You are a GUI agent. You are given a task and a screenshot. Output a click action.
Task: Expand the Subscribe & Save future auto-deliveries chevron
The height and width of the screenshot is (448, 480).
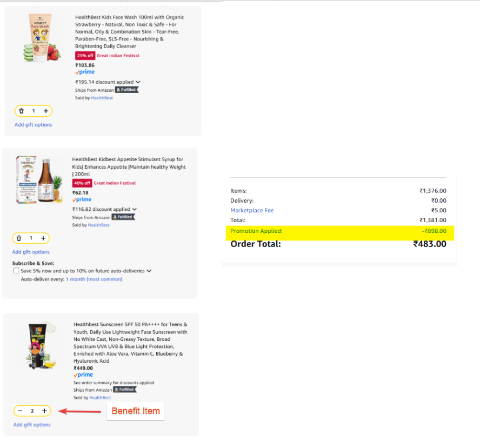(149, 271)
